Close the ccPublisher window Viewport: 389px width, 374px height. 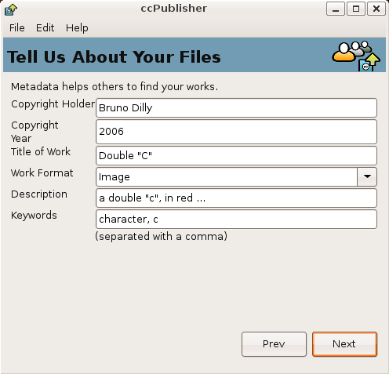pyautogui.click(x=376, y=9)
